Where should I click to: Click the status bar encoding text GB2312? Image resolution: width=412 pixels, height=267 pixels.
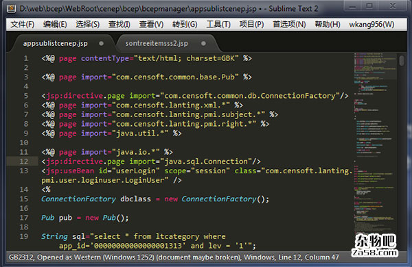[x=21, y=257]
